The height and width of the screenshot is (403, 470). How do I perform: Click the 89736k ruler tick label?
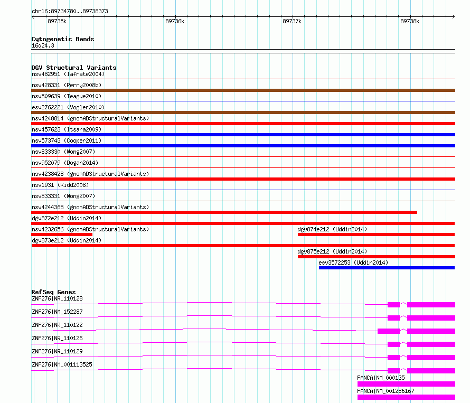point(175,21)
